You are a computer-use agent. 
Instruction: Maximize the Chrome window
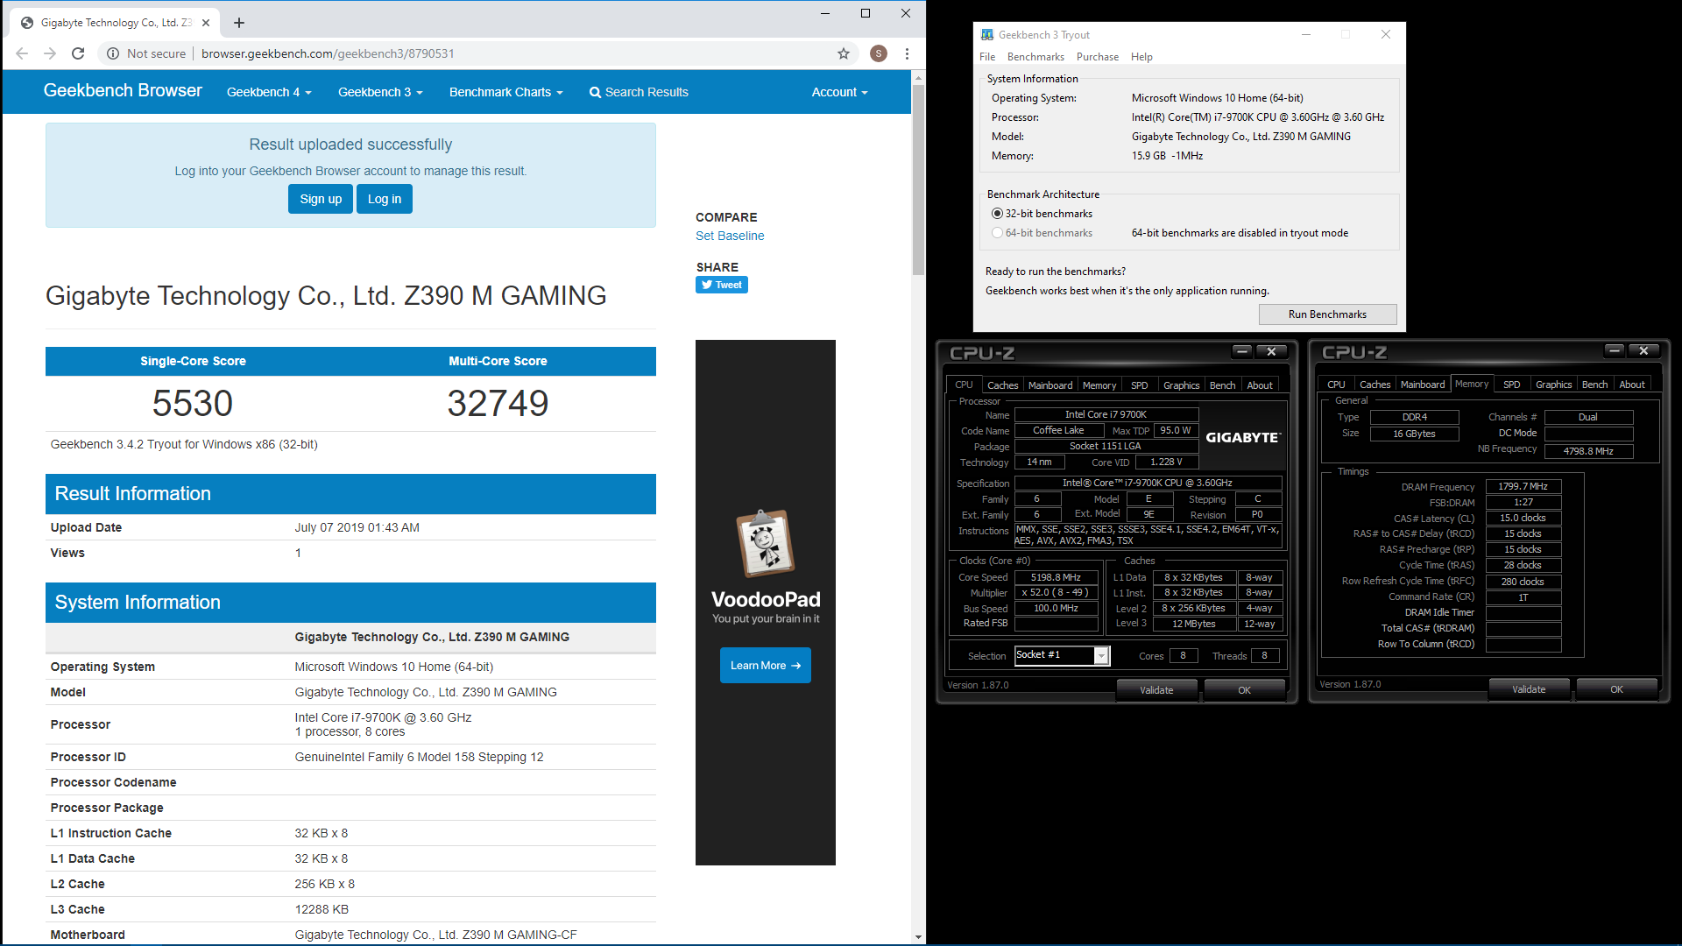tap(866, 13)
